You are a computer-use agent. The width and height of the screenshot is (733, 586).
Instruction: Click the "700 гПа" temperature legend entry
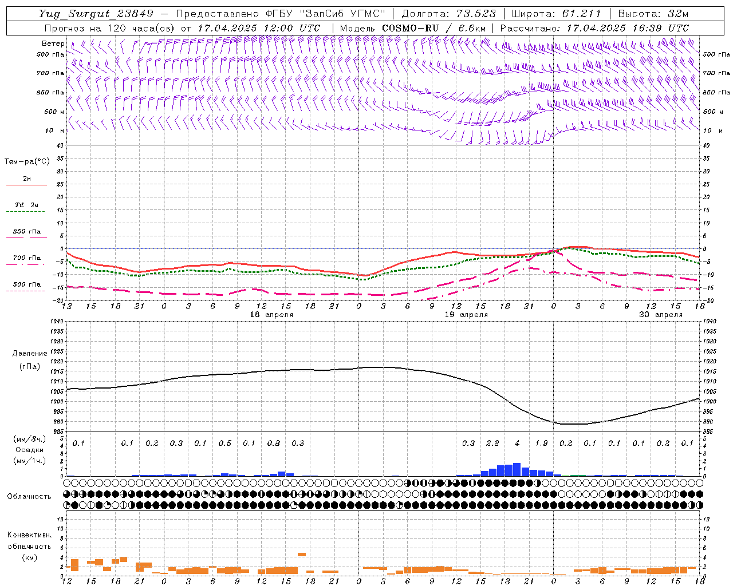click(26, 258)
